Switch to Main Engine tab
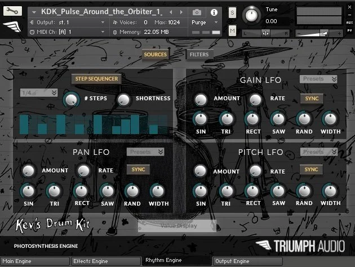The width and height of the screenshot is (355, 267). tap(34, 261)
